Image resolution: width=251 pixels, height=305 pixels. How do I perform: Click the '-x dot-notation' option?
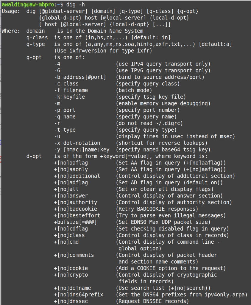tap(77, 143)
